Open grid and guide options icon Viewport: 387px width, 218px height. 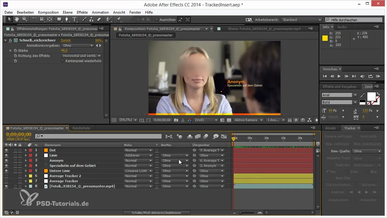142,120
